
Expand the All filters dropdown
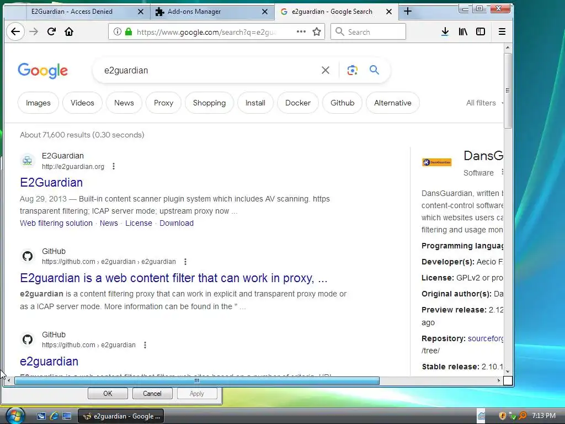coord(484,103)
